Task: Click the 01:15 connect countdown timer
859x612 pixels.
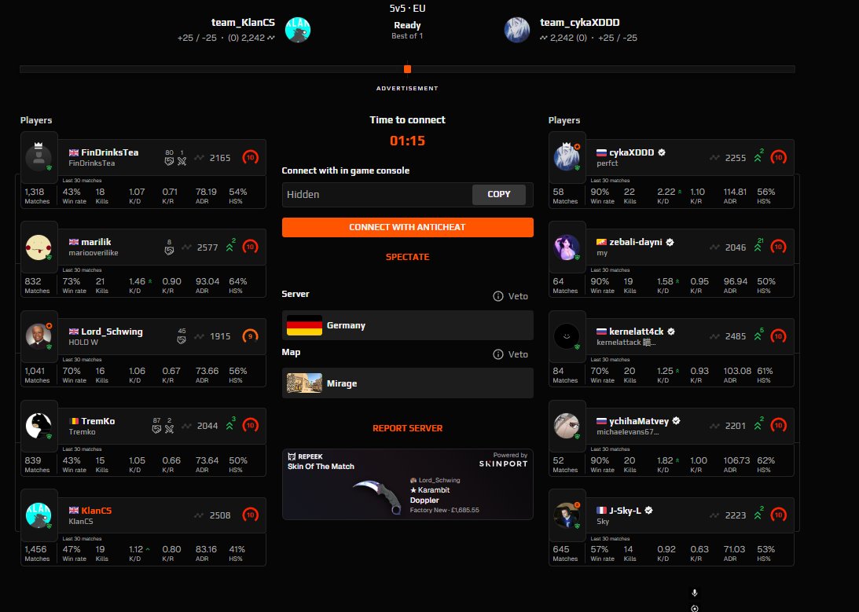Action: 408,141
